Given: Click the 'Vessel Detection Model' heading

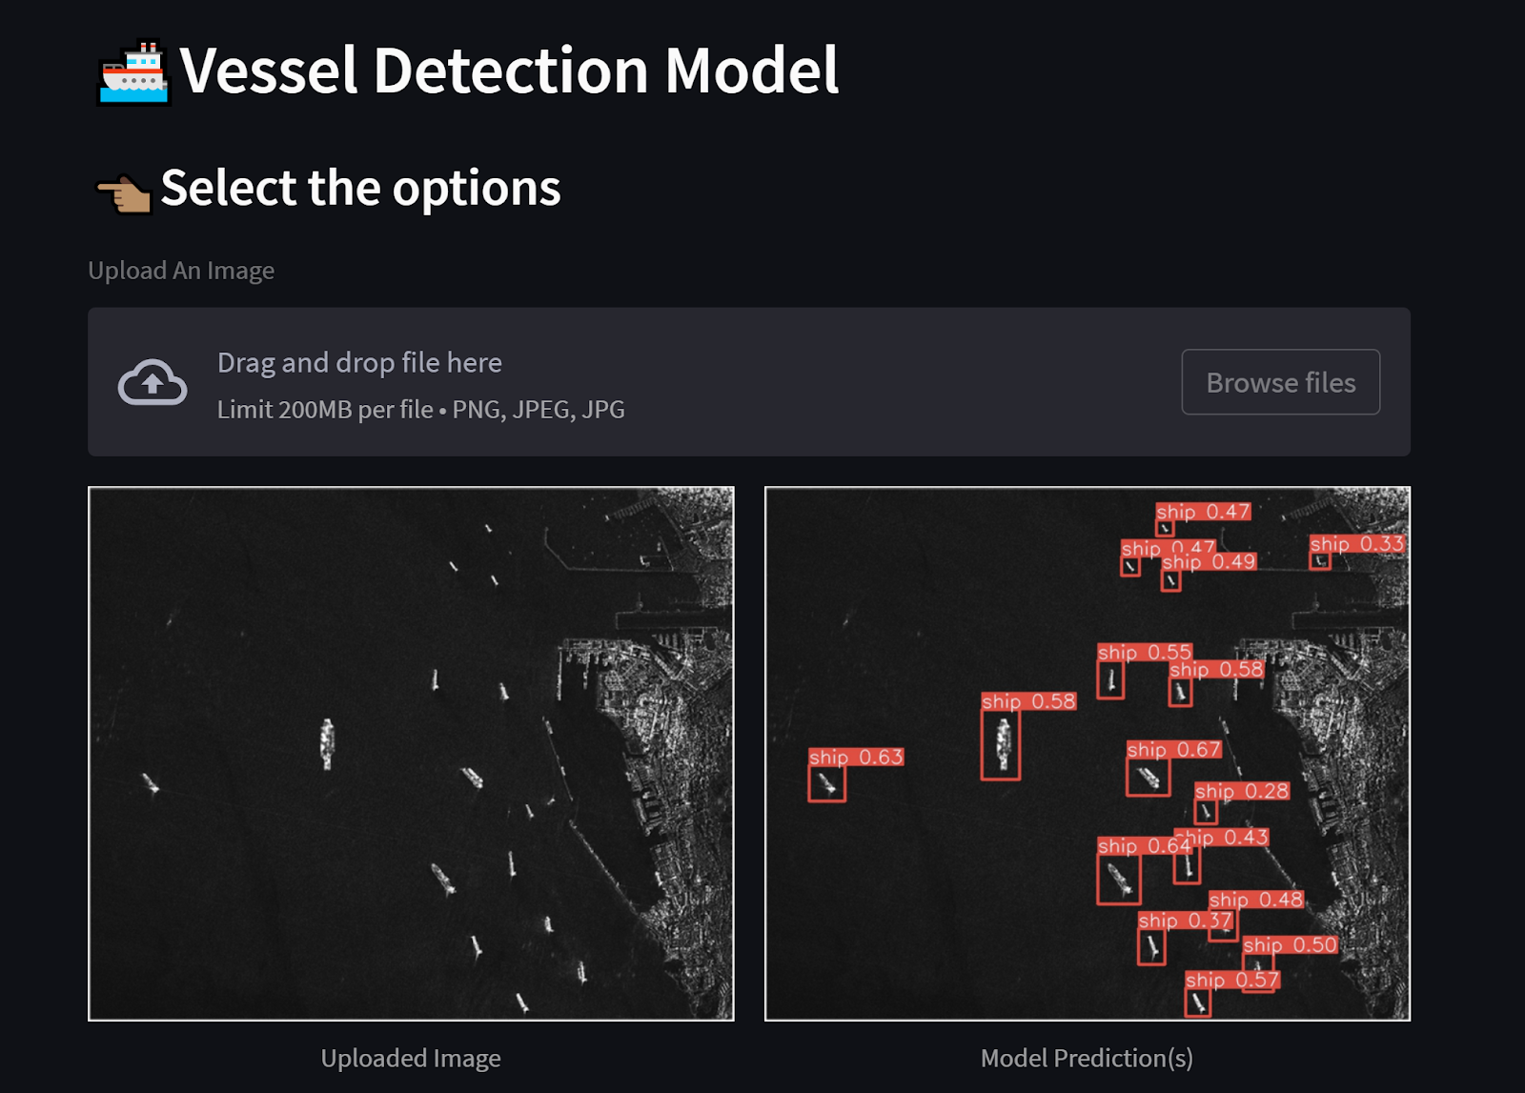Looking at the screenshot, I should coord(509,71).
